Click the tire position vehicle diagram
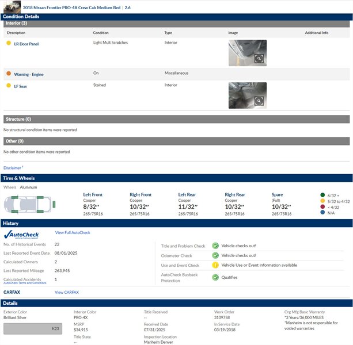Screen dimensions: 353x345 point(30,204)
